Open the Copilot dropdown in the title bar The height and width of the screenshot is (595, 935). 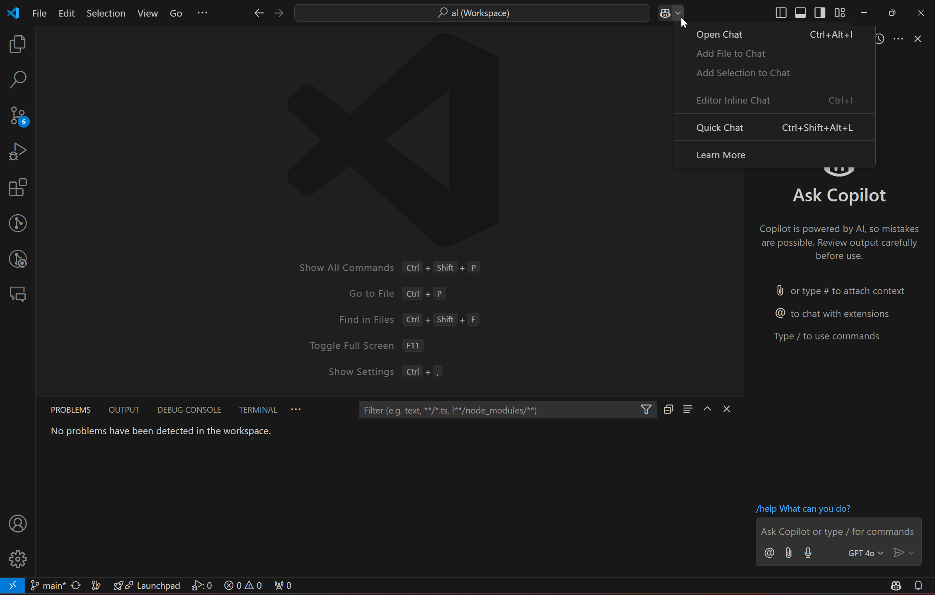[x=678, y=12]
